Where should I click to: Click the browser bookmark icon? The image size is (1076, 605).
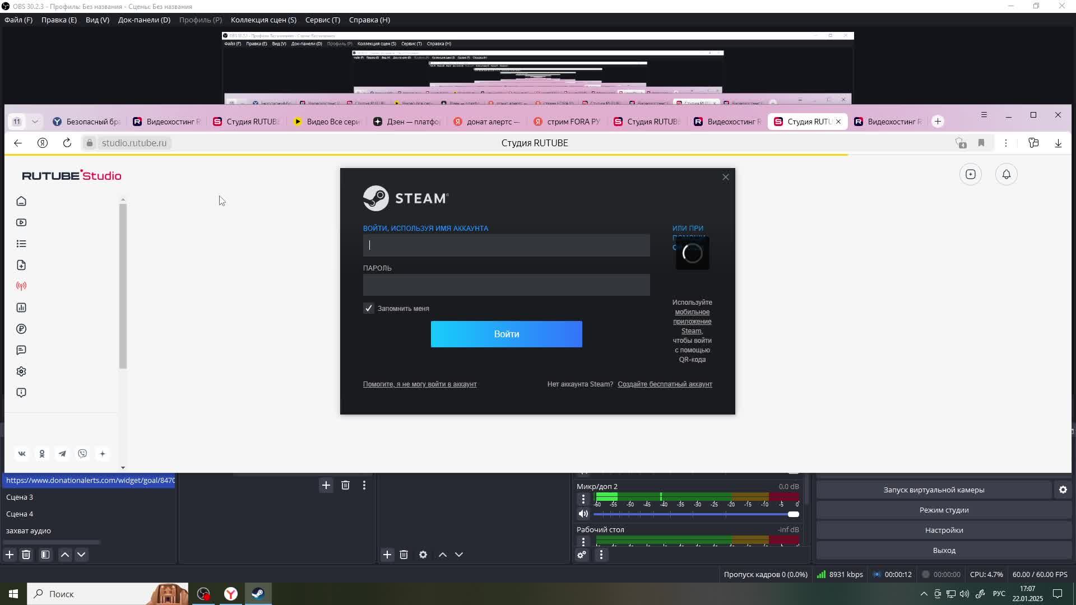pyautogui.click(x=981, y=143)
